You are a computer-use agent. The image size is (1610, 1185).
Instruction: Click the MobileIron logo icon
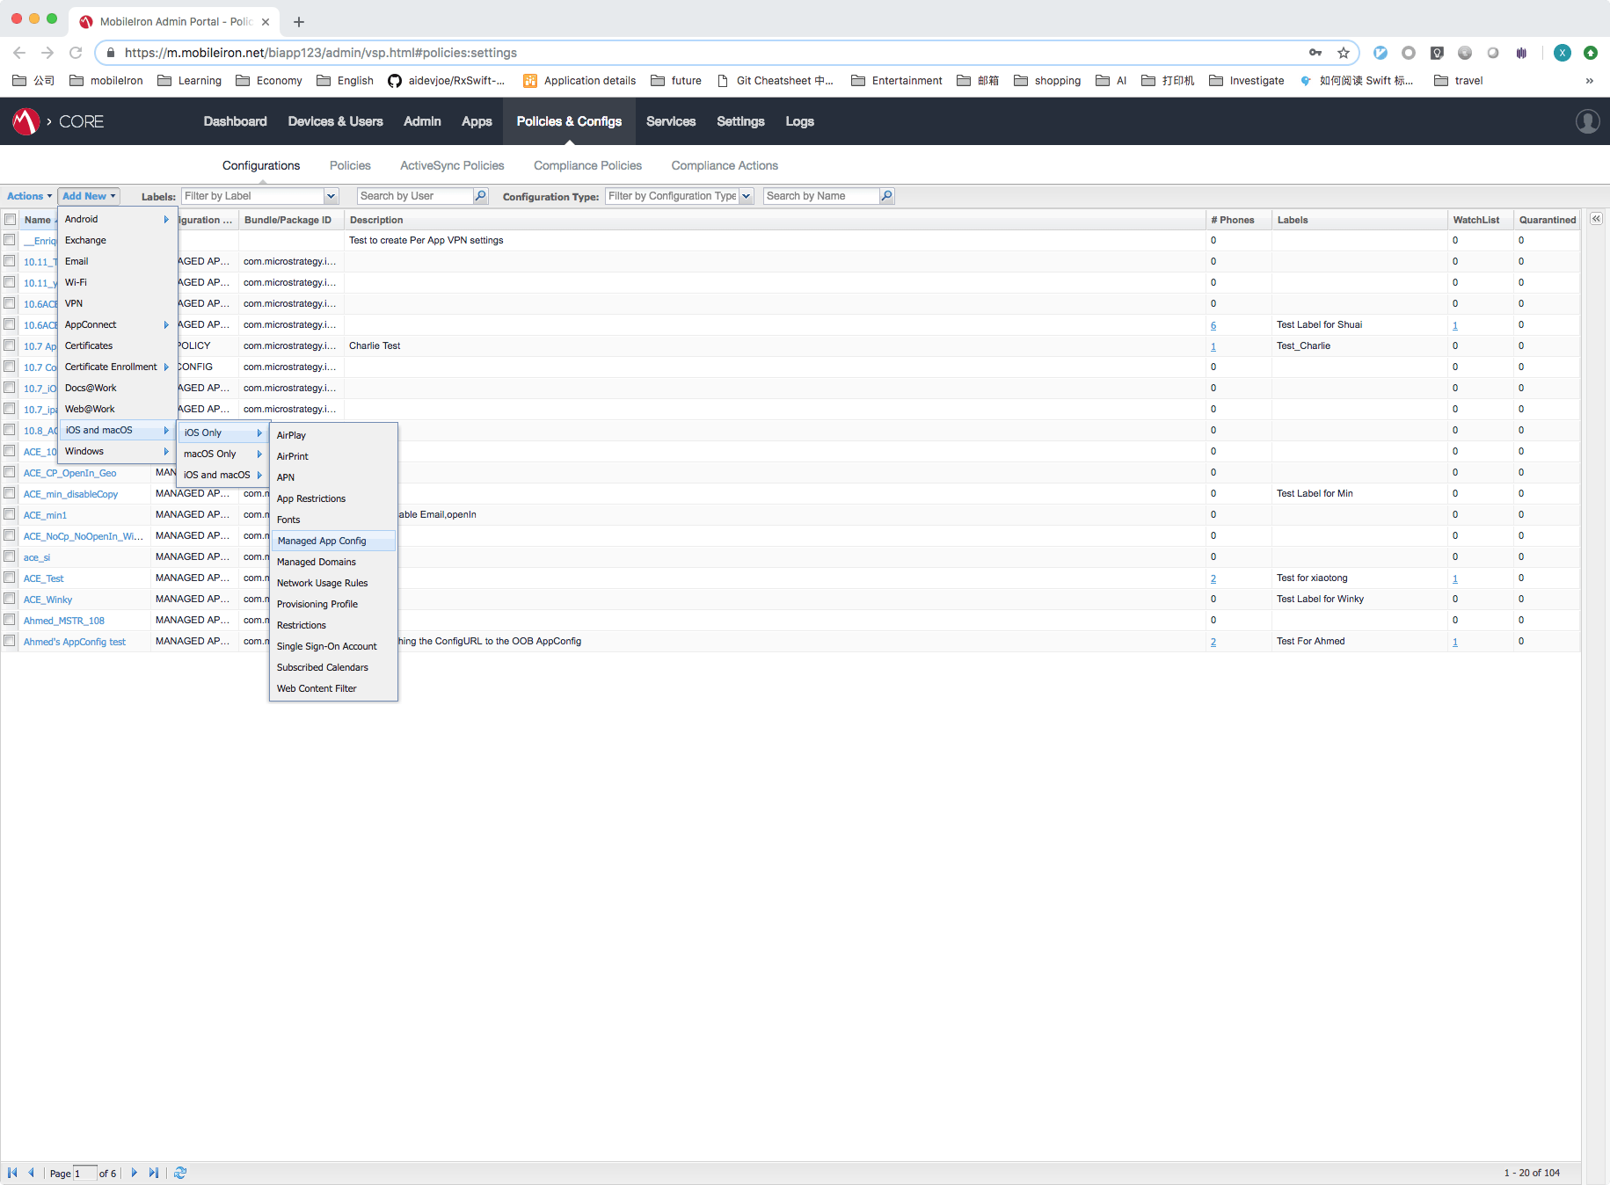26,121
